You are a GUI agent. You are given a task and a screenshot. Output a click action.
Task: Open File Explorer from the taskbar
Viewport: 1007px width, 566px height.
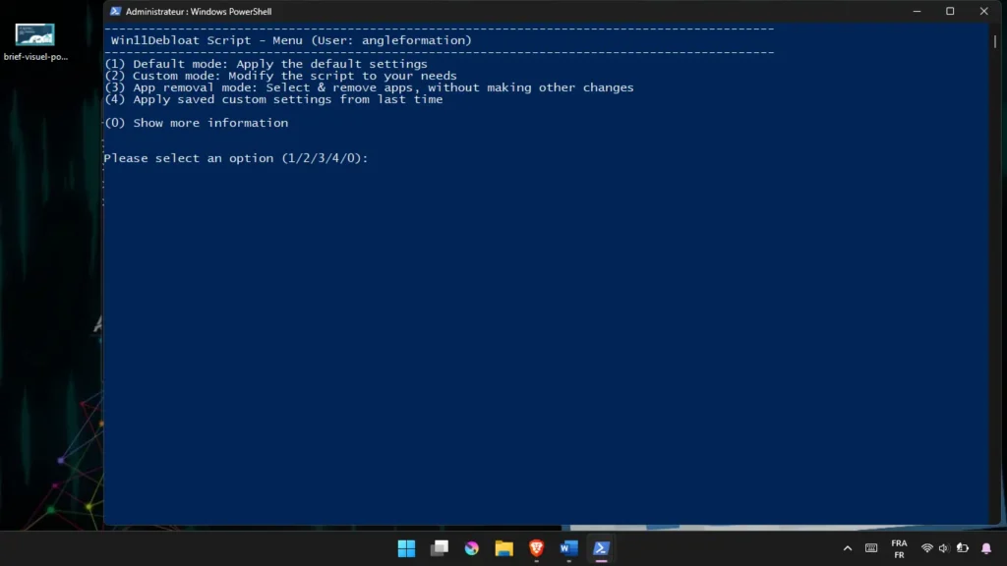[x=504, y=548]
